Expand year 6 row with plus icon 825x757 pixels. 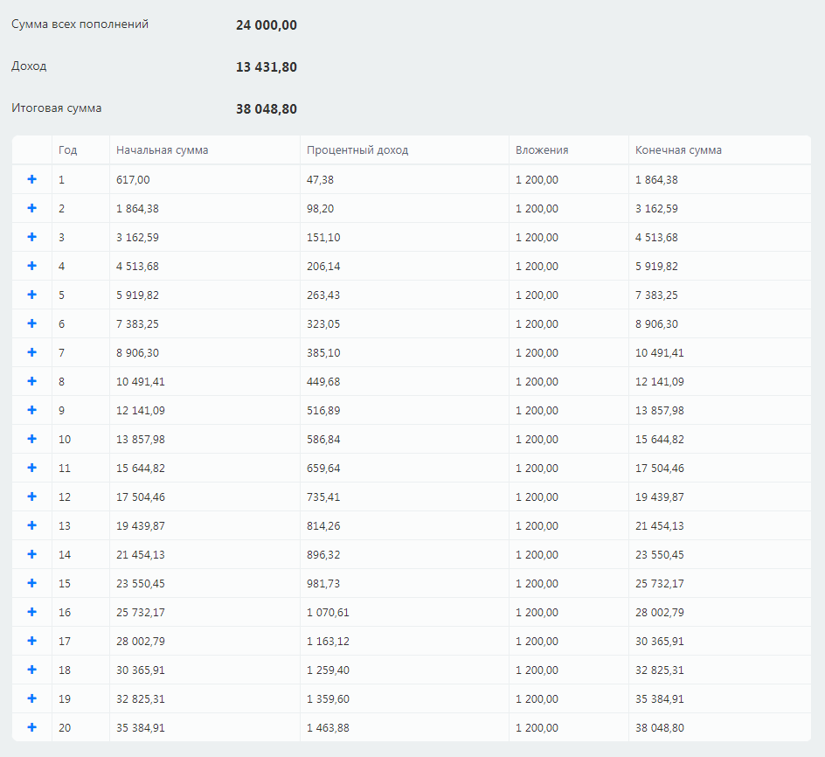click(32, 323)
